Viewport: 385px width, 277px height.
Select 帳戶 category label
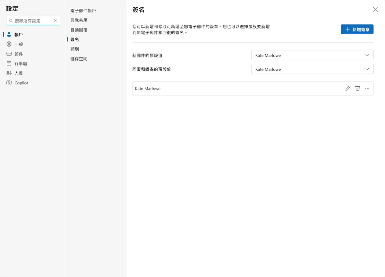click(x=19, y=35)
